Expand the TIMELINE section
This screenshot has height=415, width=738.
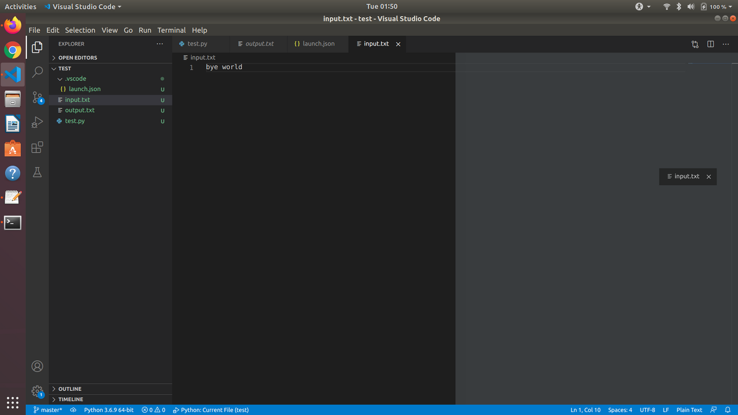coord(111,399)
